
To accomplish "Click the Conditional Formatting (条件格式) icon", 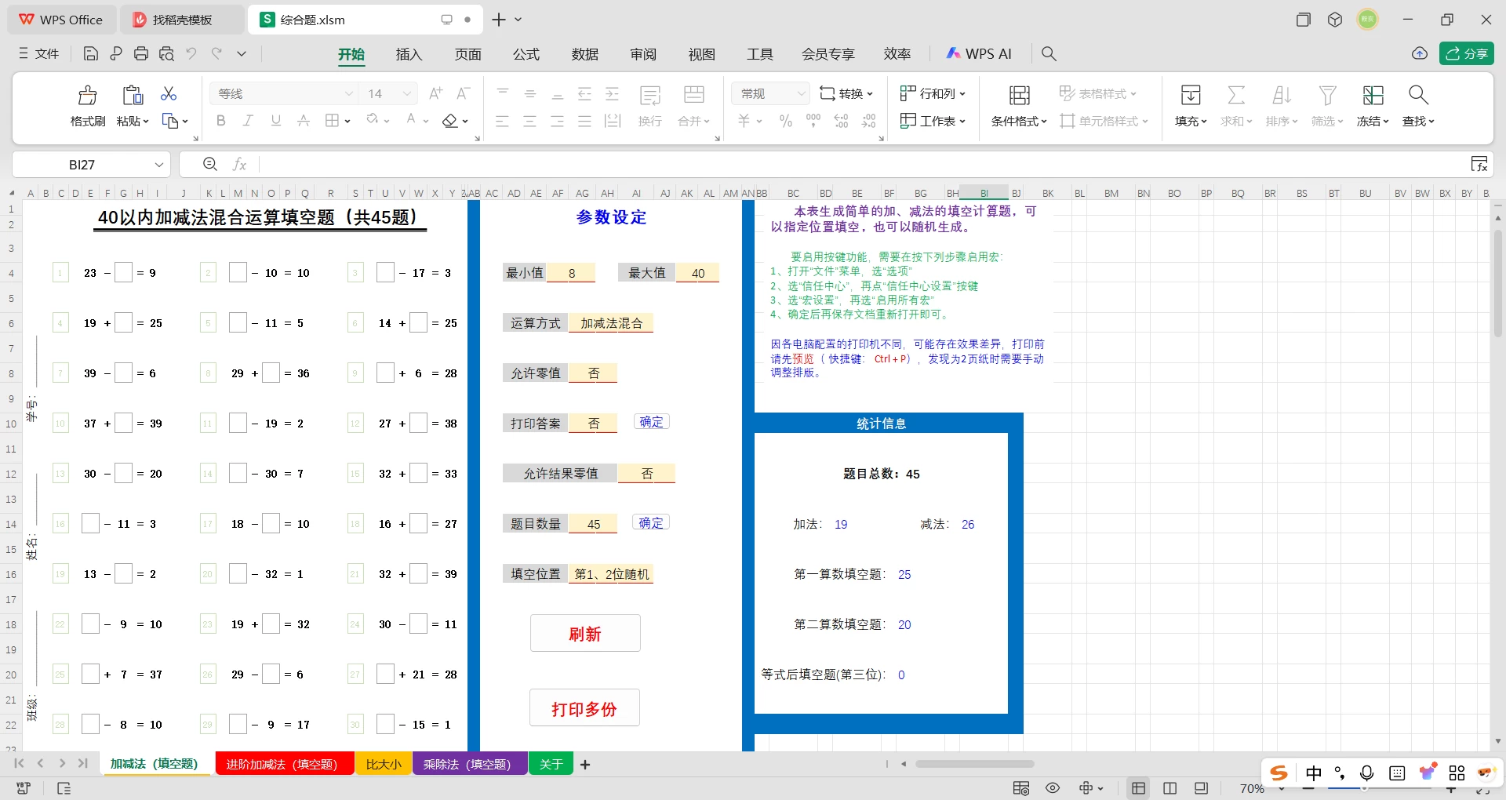I will click(1019, 95).
